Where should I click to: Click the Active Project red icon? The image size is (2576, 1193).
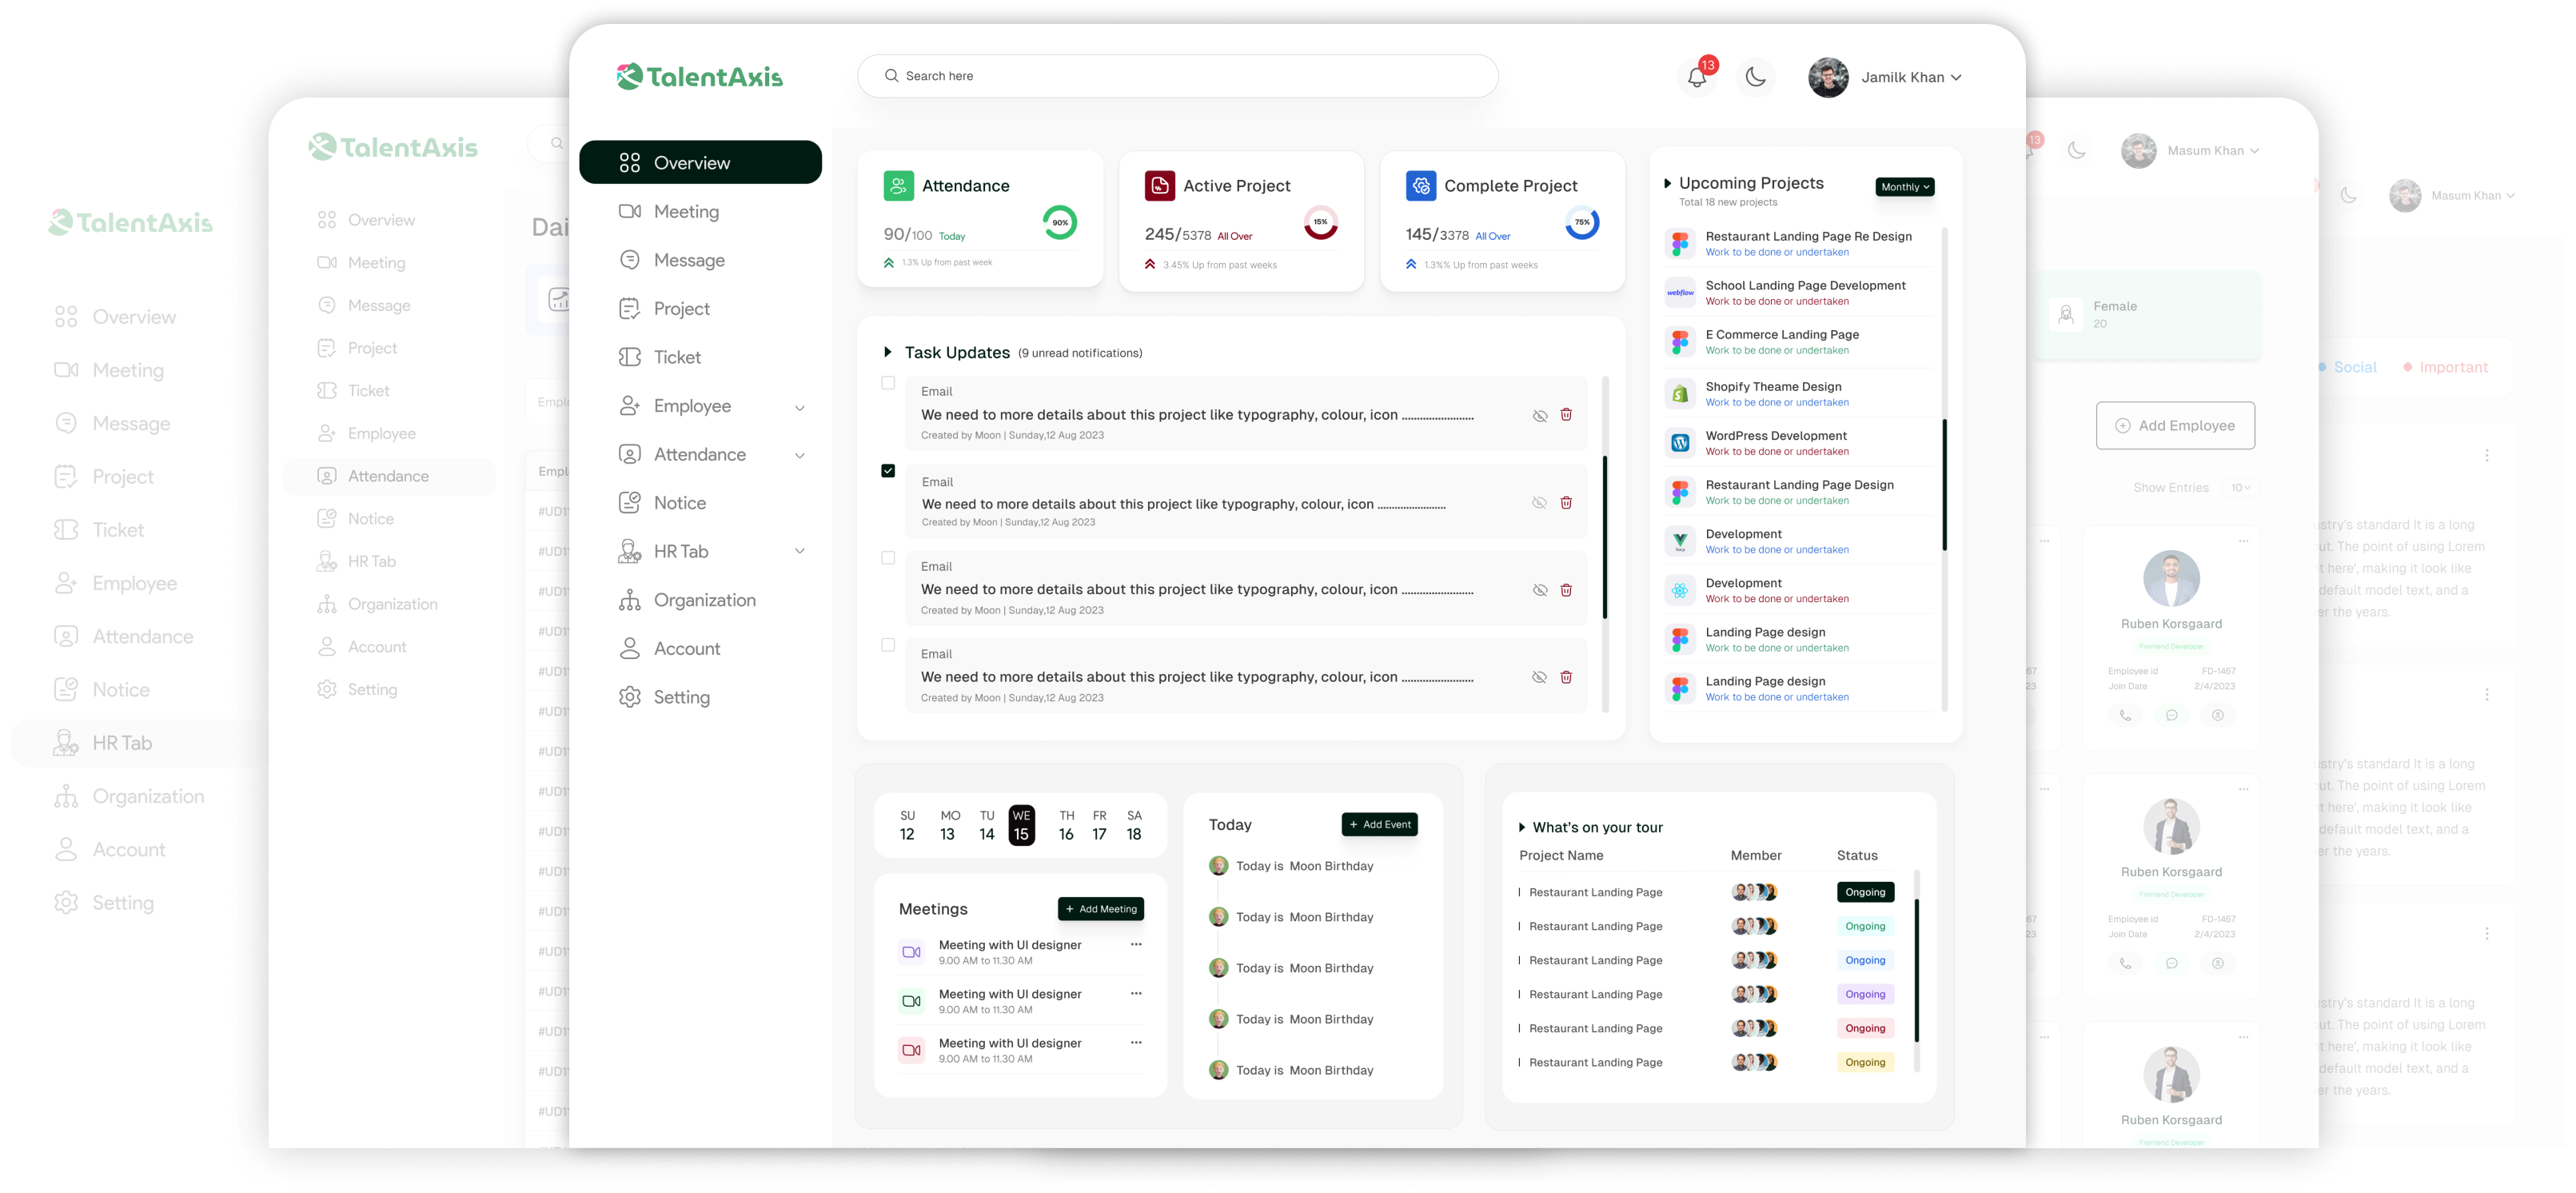(x=1159, y=186)
